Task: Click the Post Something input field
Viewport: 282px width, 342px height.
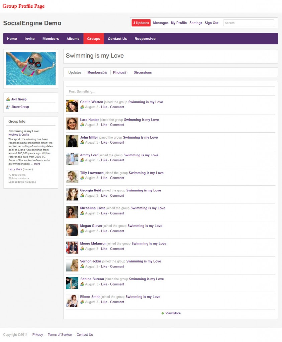Action: [171, 91]
